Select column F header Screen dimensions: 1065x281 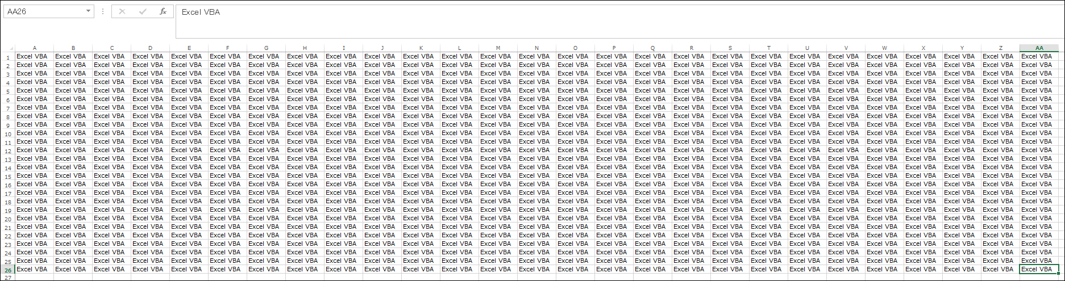[227, 48]
